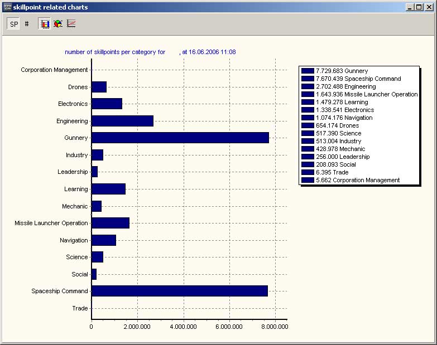Viewport: 437px width, 345px height.
Task: Click the 6.000.000 x-axis tick label
Action: coord(229,327)
